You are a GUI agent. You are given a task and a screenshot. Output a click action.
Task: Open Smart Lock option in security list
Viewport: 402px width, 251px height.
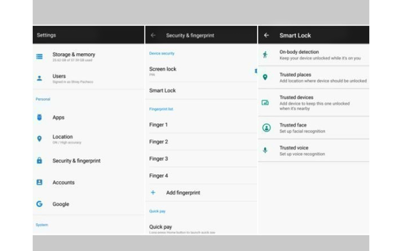coord(201,90)
